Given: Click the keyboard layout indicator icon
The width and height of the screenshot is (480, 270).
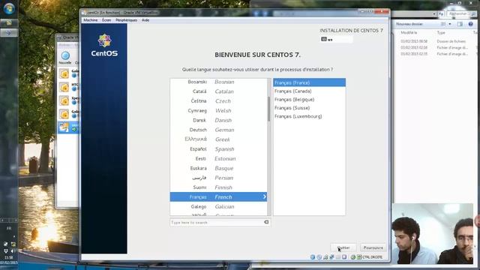Looking at the screenshot, I should (324, 39).
